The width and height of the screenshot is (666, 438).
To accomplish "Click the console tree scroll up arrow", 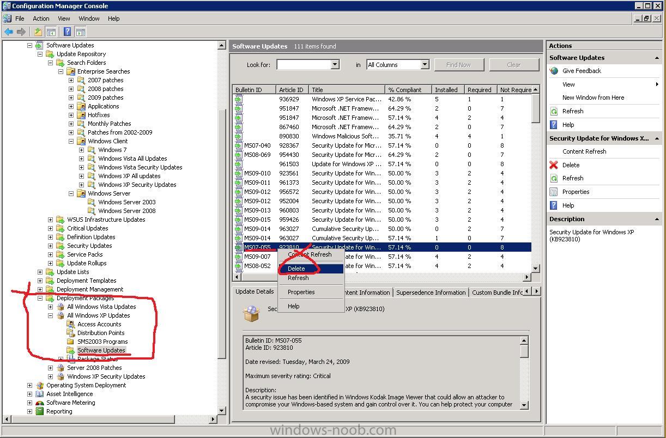I will (x=222, y=46).
